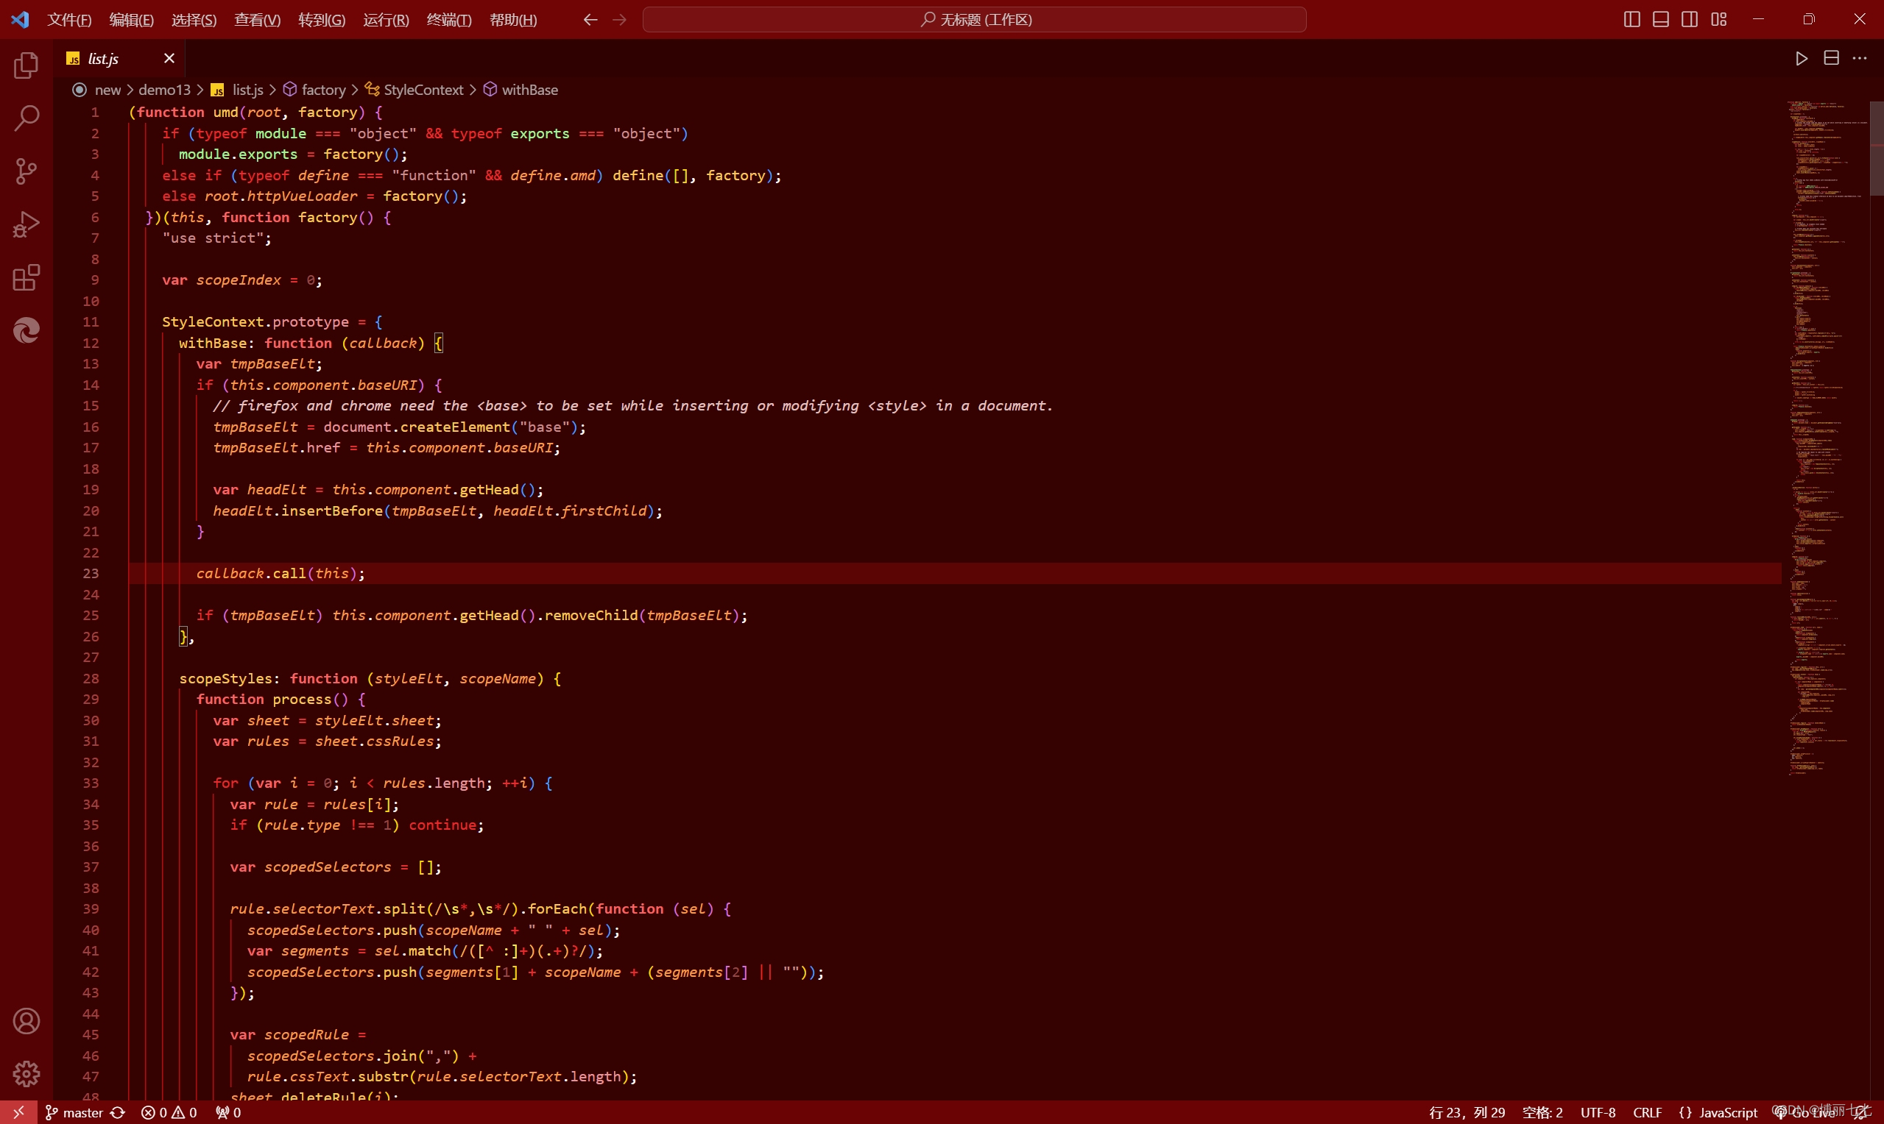Select the list.js editor tab
Viewport: 1884px width, 1124px height.
pos(104,59)
